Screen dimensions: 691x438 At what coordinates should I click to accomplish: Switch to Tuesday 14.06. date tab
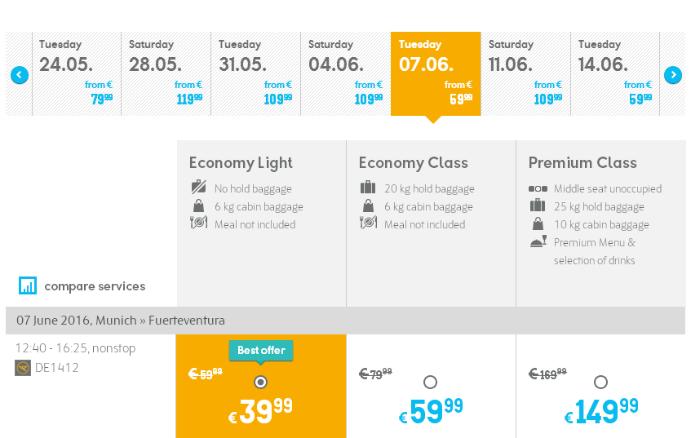coord(615,73)
